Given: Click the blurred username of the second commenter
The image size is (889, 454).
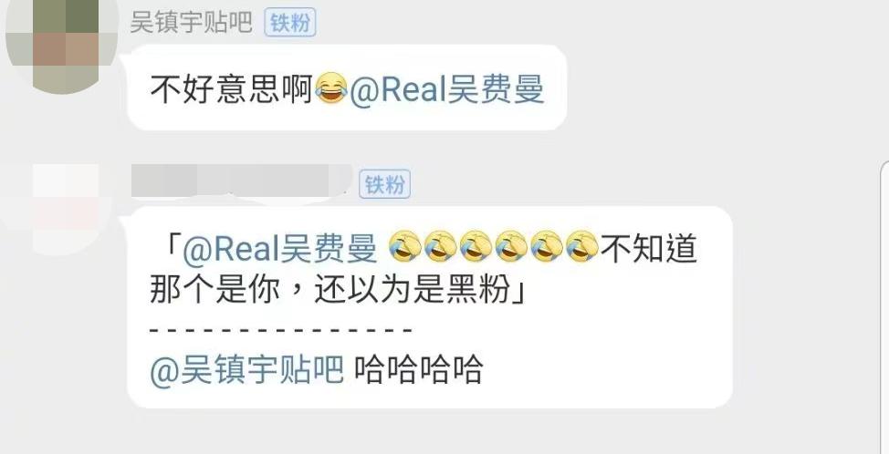Looking at the screenshot, I should [242, 181].
